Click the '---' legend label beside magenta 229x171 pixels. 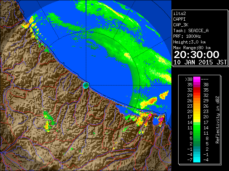pyautogui.click(x=205, y=79)
